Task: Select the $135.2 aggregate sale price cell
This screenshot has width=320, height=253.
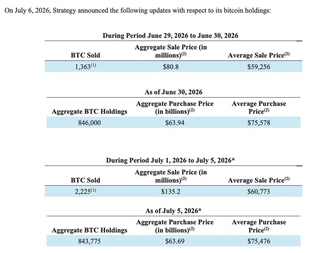Action: (x=171, y=191)
